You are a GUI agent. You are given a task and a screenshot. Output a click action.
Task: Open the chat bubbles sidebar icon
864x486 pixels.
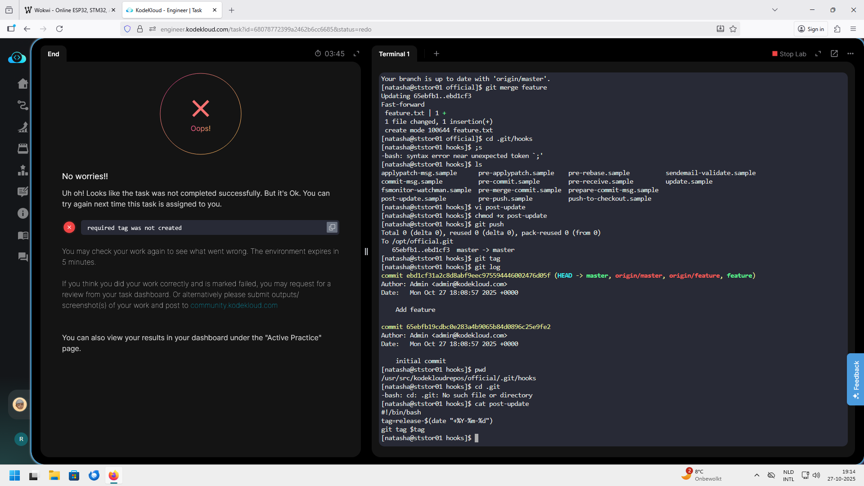point(22,257)
